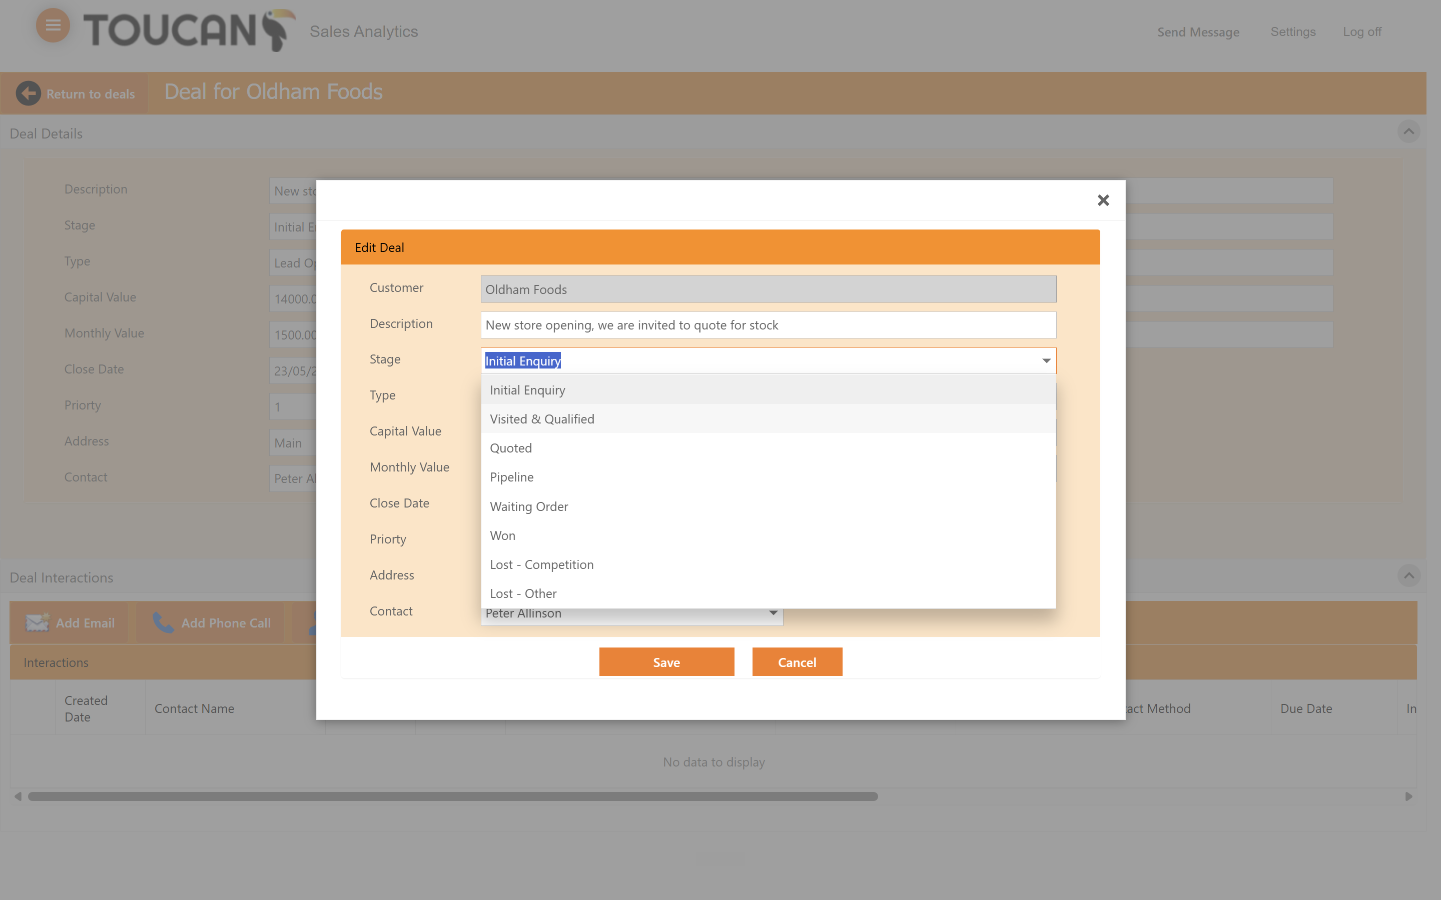Select Visited & Qualified stage option
Viewport: 1441px width, 900px height.
click(x=768, y=419)
